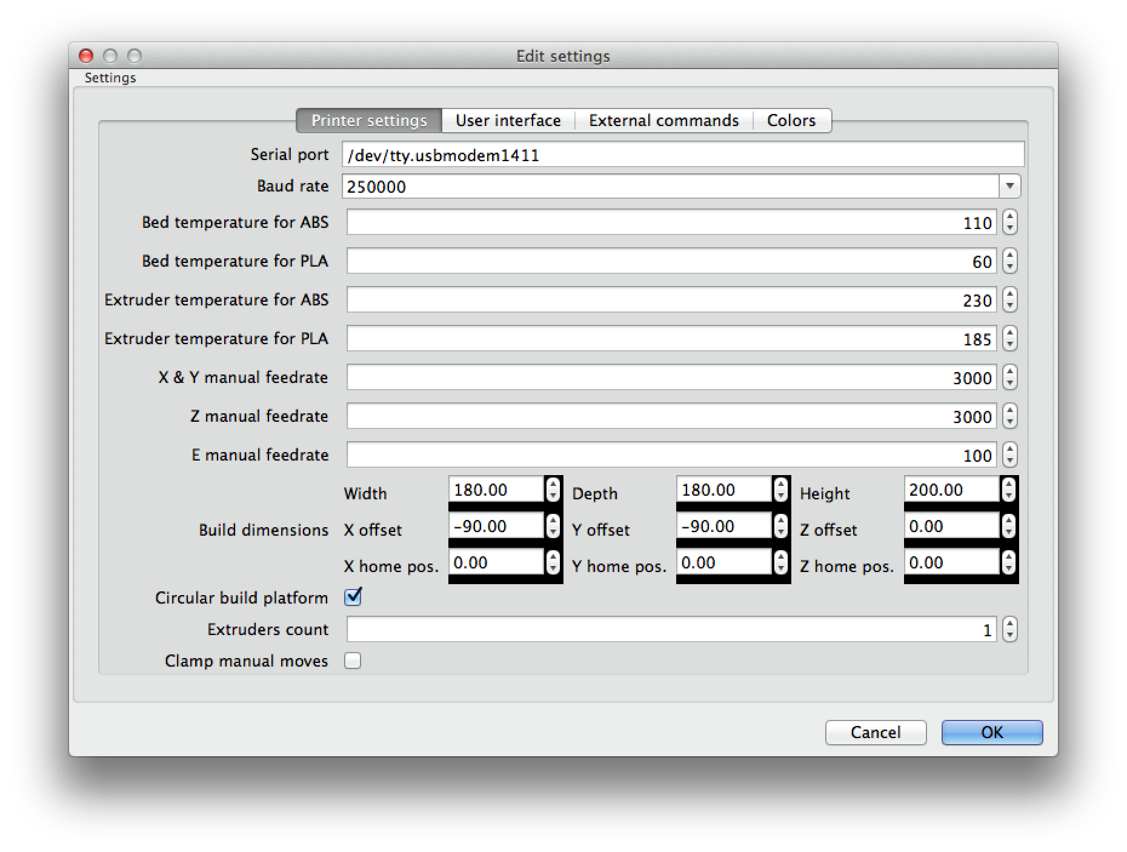Click the Extruders count stepper
Viewport: 1127px width, 852px height.
click(x=1009, y=630)
